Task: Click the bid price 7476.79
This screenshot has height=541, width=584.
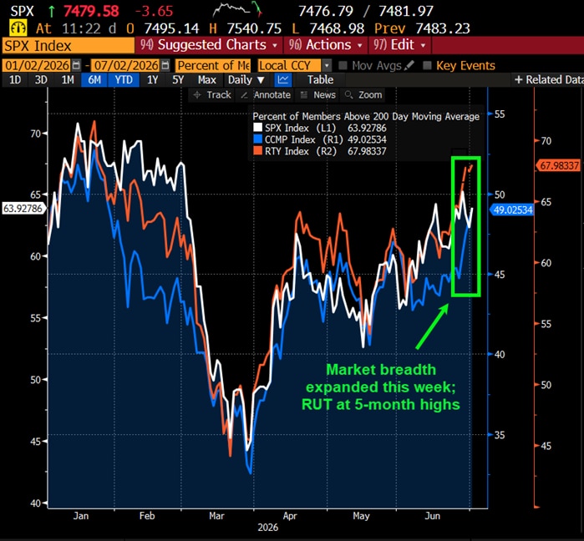Action: [325, 11]
